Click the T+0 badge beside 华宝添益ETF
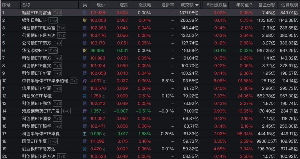This screenshot has width=300, height=159. pyautogui.click(x=53, y=51)
